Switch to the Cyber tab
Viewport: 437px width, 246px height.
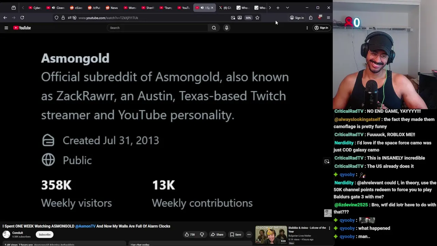35,8
